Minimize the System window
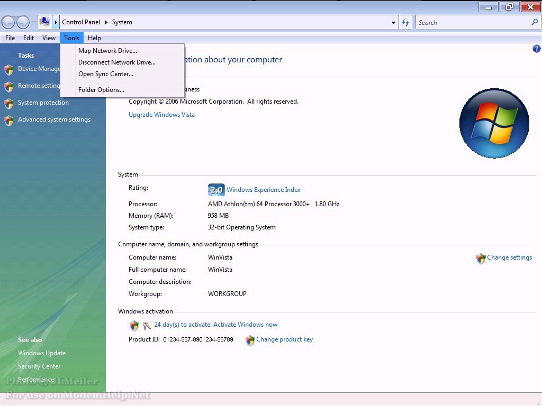Image resolution: width=542 pixels, height=406 pixels. [x=489, y=7]
